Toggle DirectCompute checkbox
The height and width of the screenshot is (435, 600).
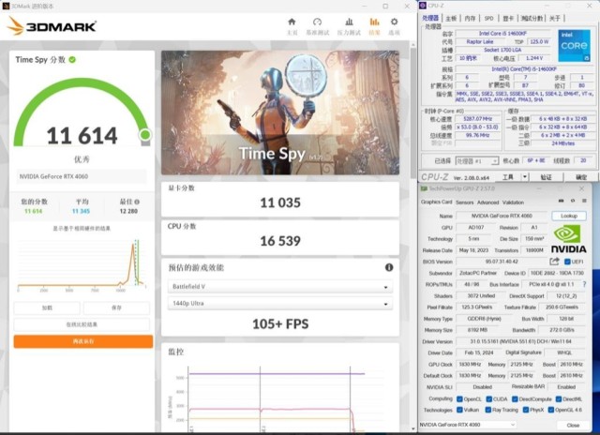515,399
